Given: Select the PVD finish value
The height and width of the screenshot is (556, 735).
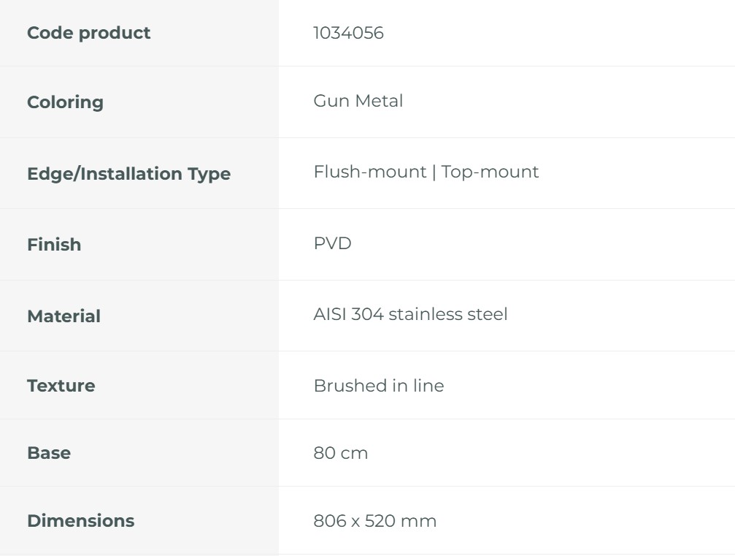Looking at the screenshot, I should pos(332,243).
